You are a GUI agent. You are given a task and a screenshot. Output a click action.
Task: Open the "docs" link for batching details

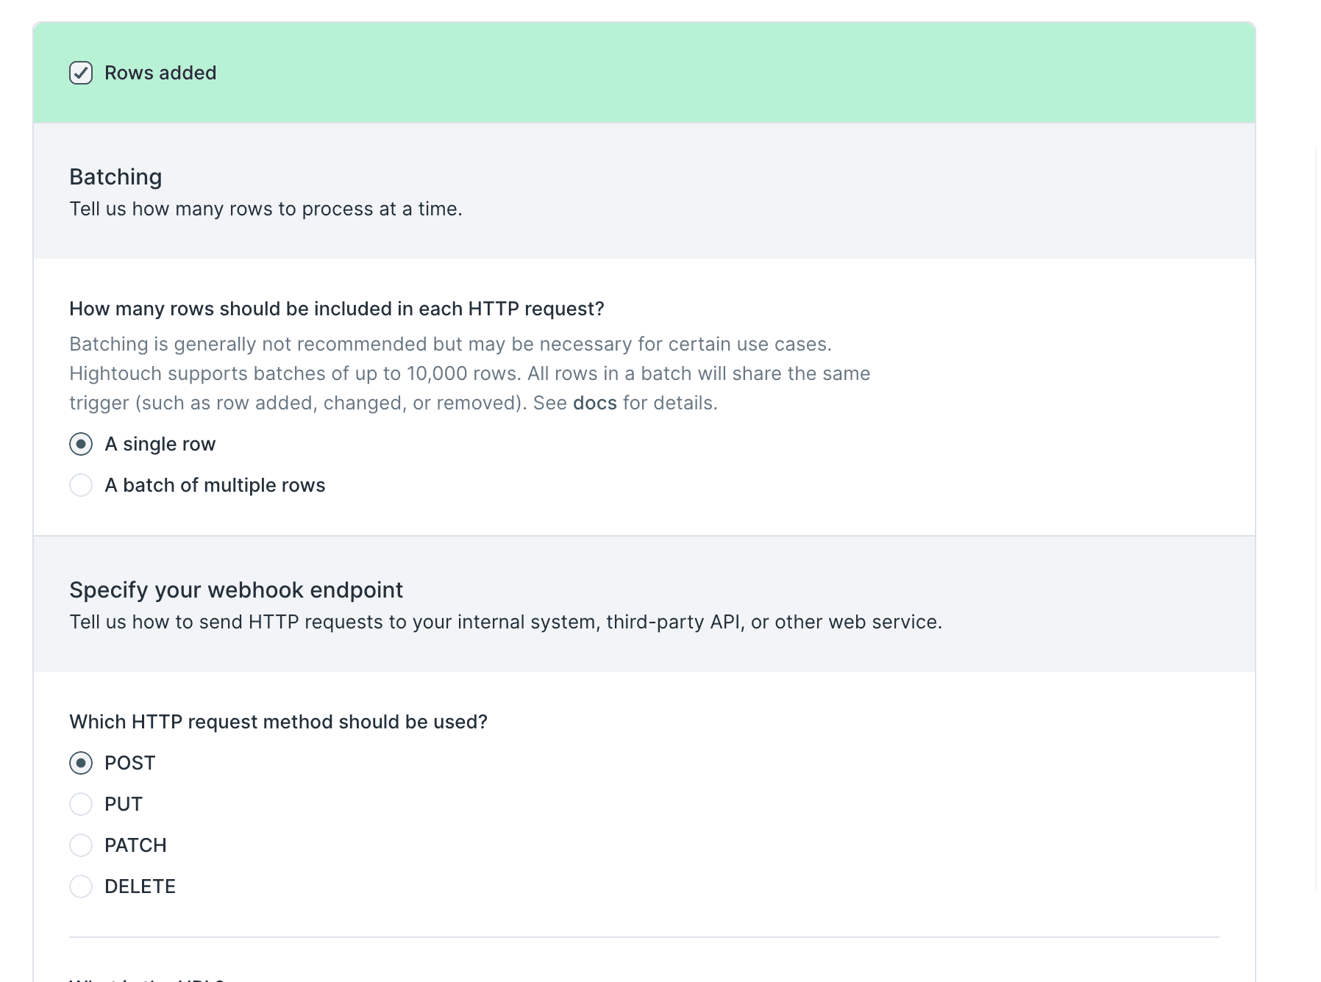[x=594, y=403]
